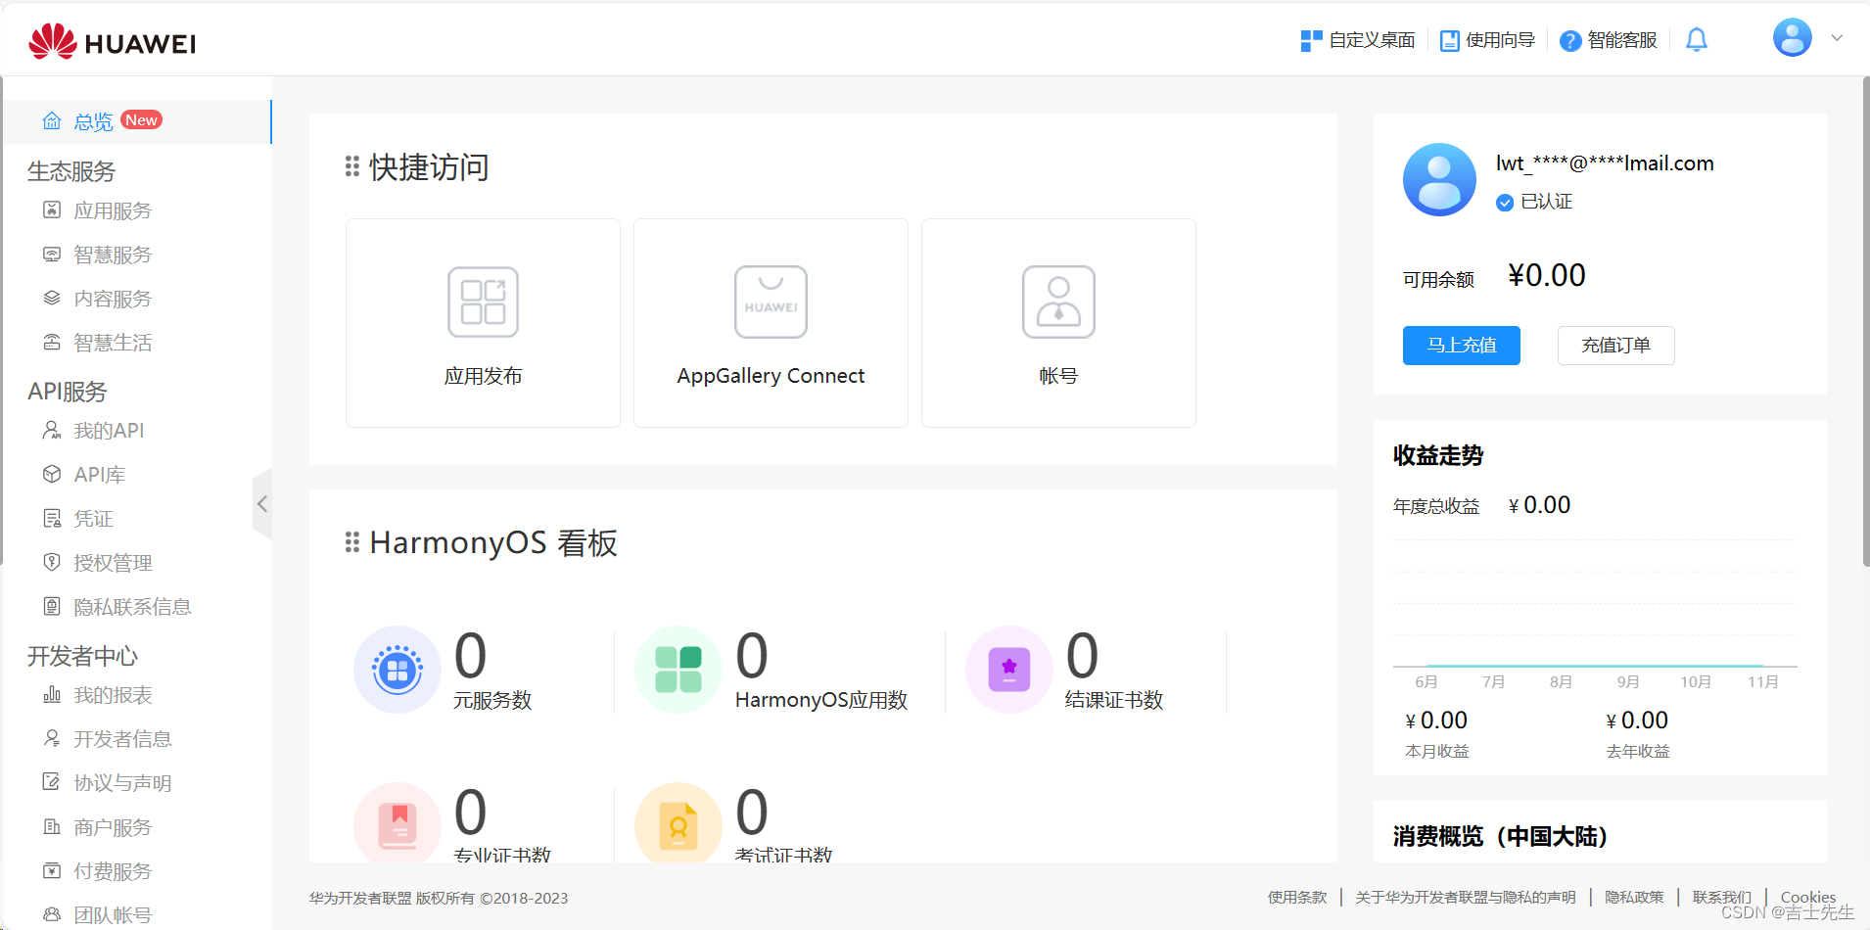1870x930 pixels.
Task: Click the 11月 label on revenue chart
Action: (x=1762, y=681)
